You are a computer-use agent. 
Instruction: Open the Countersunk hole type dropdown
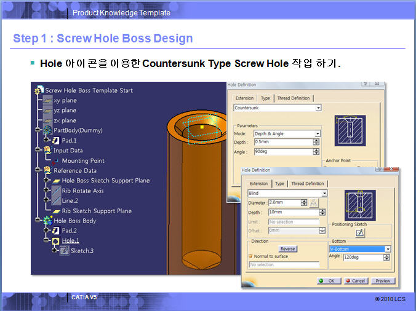318,108
